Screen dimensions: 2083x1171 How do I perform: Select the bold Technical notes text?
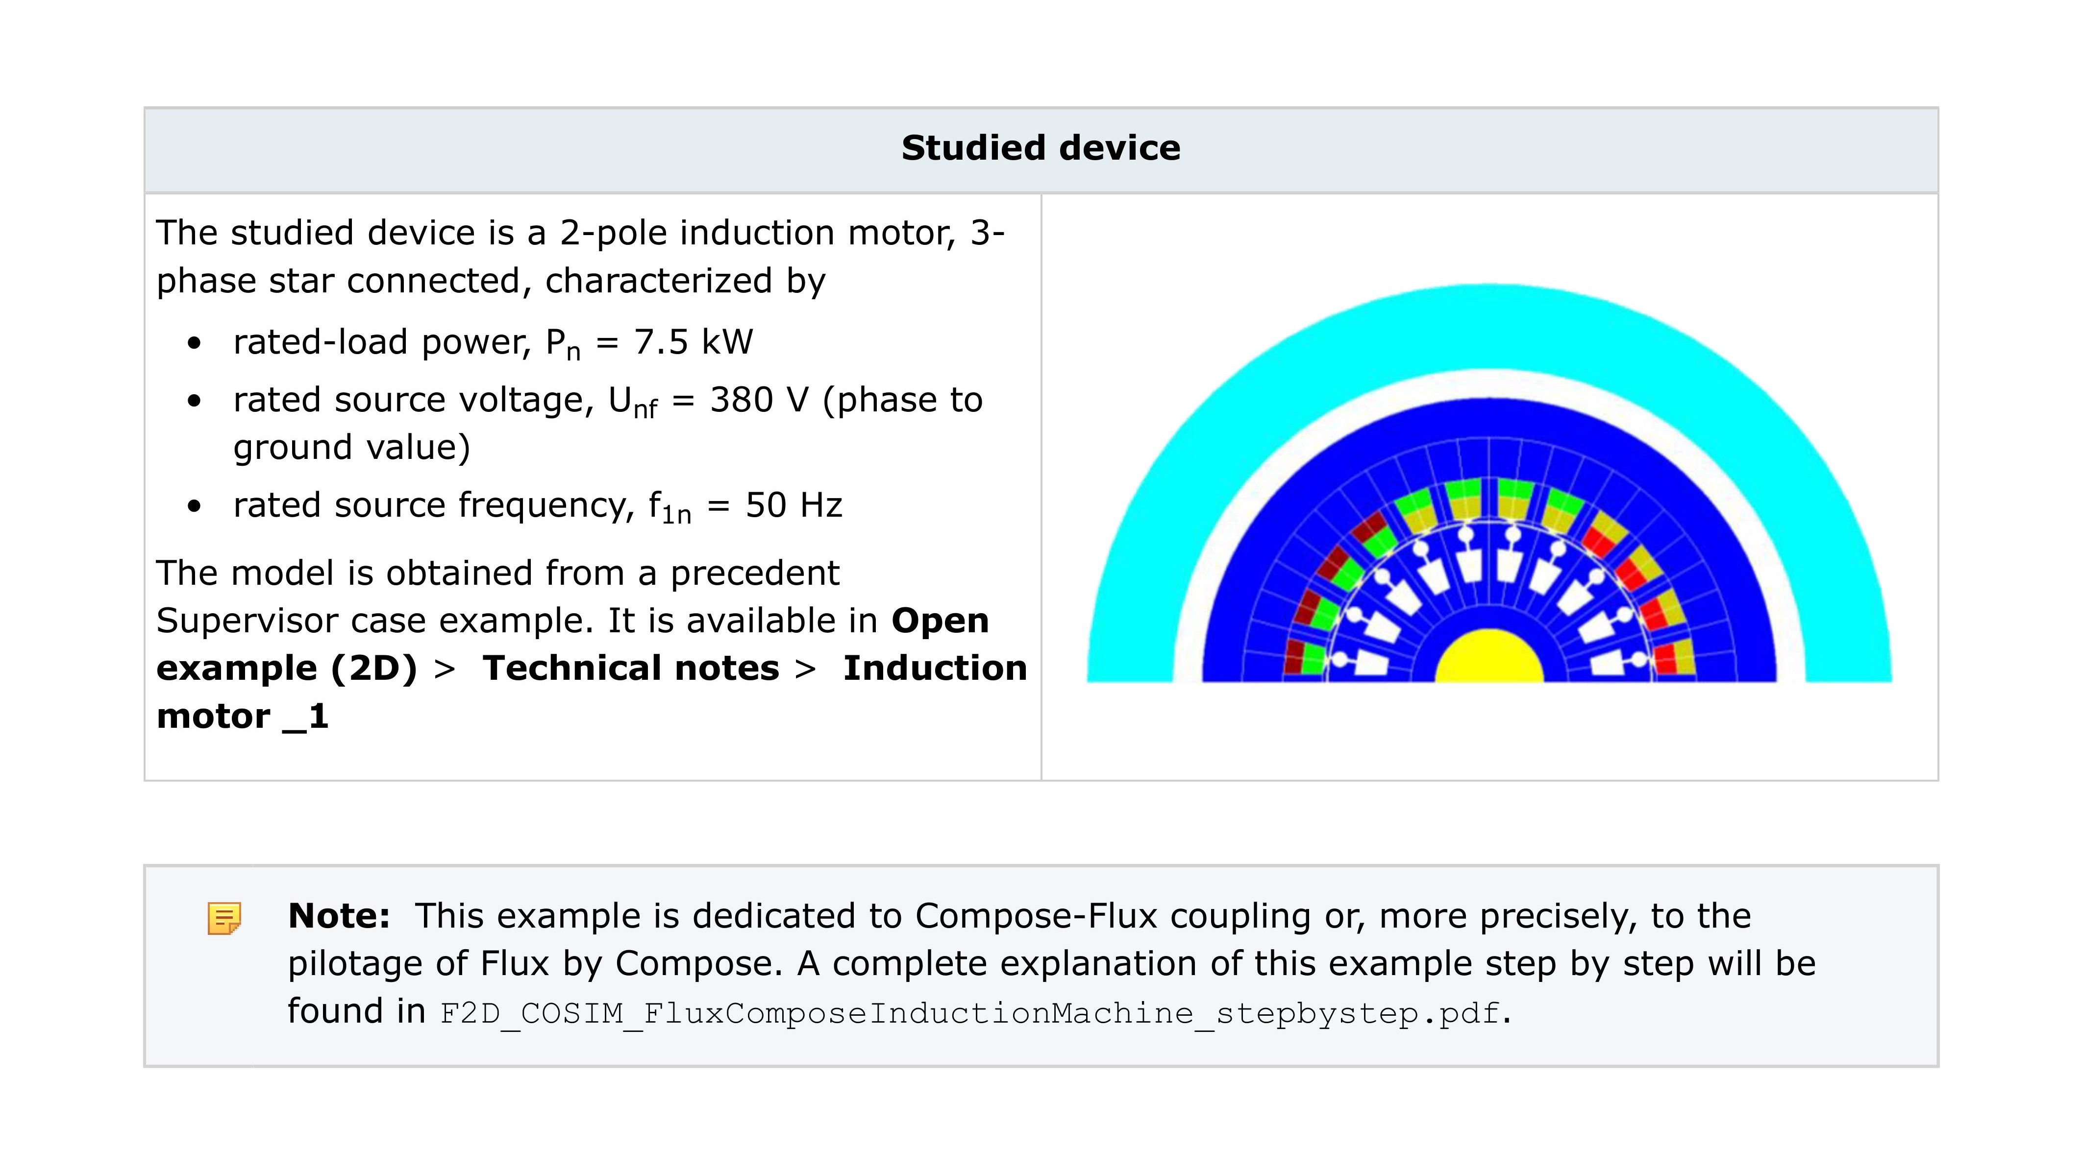coord(631,669)
